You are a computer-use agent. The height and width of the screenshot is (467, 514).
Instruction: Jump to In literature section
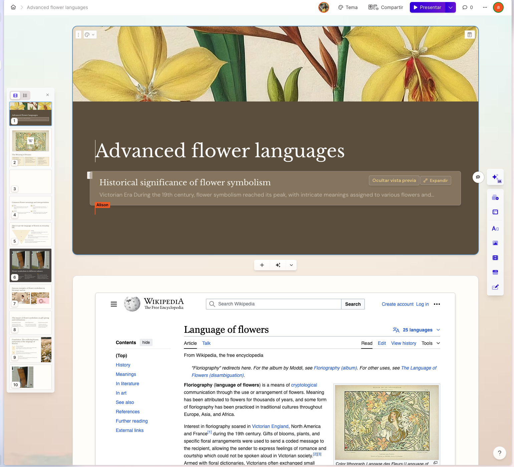[x=127, y=384]
